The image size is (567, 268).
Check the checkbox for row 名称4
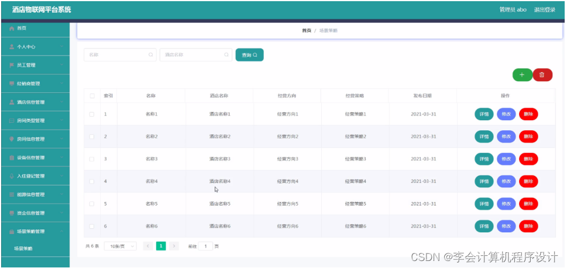click(92, 182)
